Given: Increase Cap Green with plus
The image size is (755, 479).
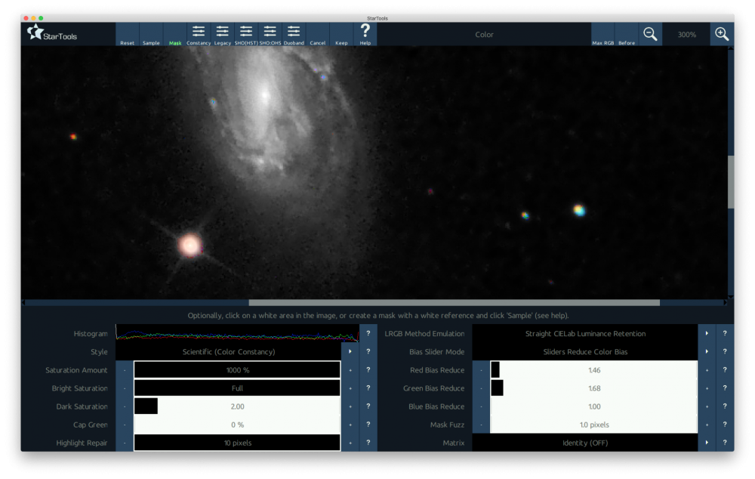Looking at the screenshot, I should click(x=350, y=425).
